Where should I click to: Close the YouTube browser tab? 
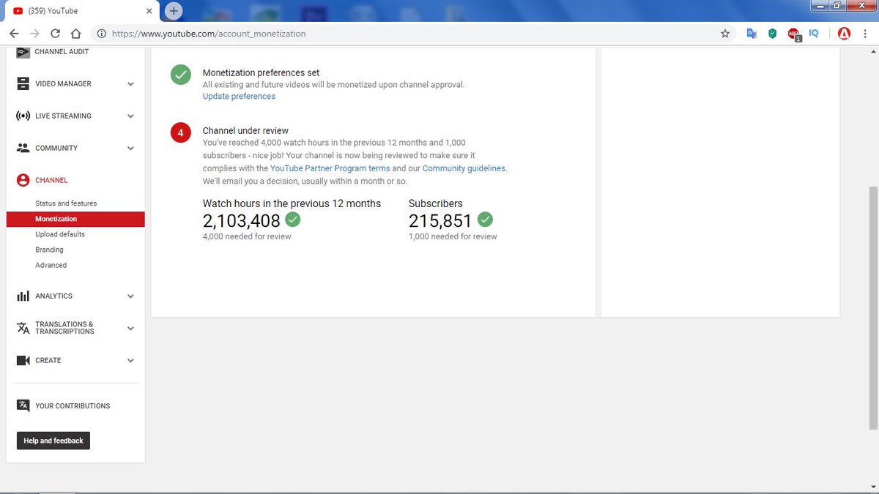pyautogui.click(x=149, y=11)
